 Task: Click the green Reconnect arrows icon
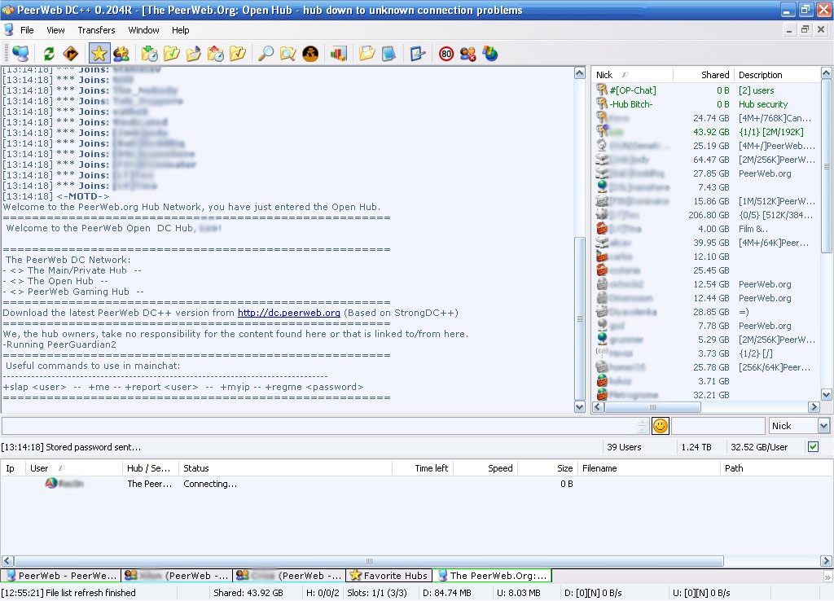point(49,54)
